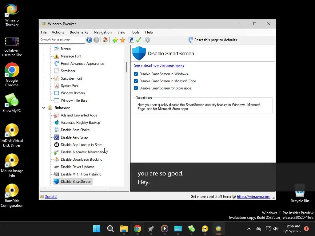This screenshot has width=315, height=236.
Task: Select Window Title Bars tree item
Action: click(74, 100)
